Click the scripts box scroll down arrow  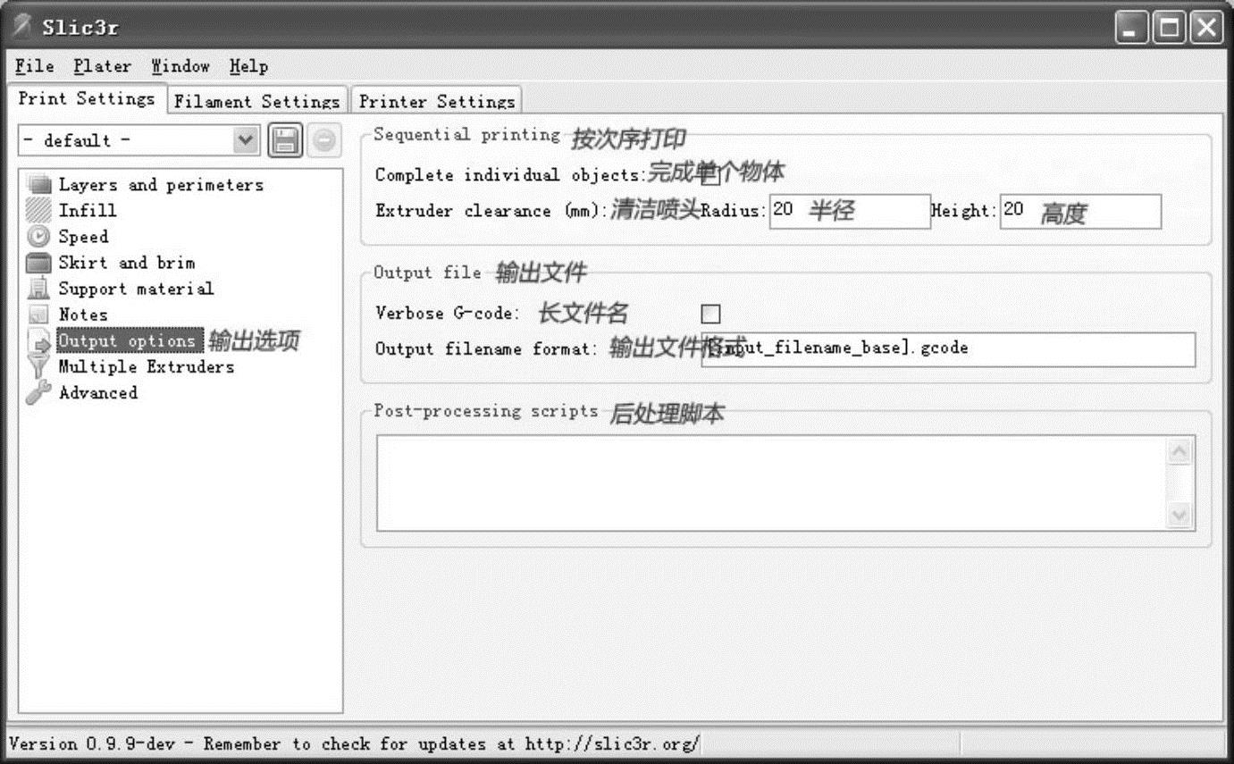coord(1179,515)
